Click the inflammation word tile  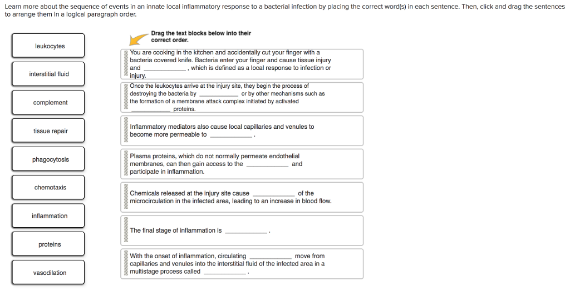[x=49, y=216]
